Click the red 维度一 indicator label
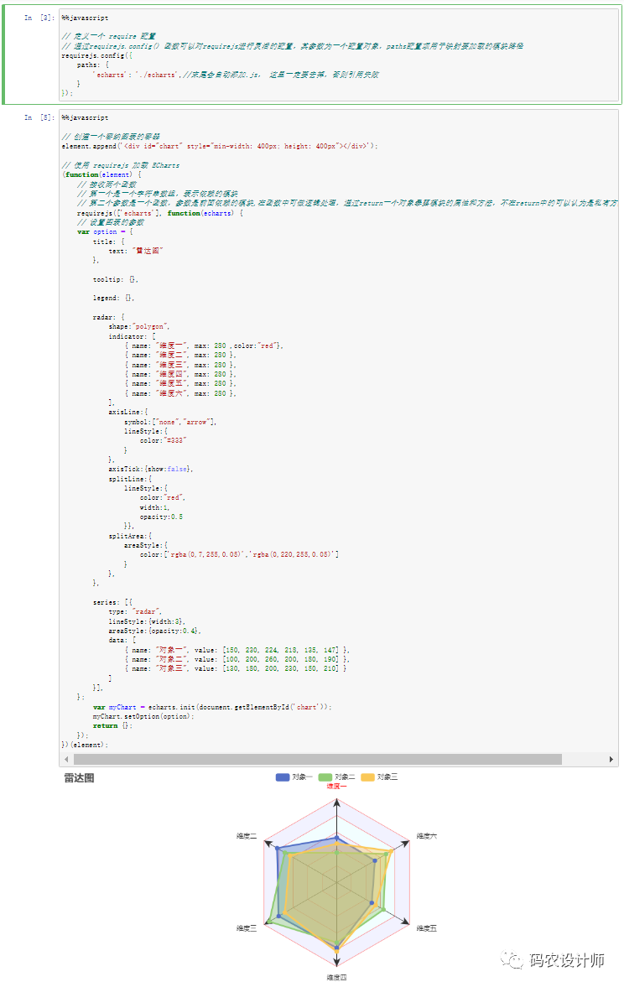 coord(336,787)
